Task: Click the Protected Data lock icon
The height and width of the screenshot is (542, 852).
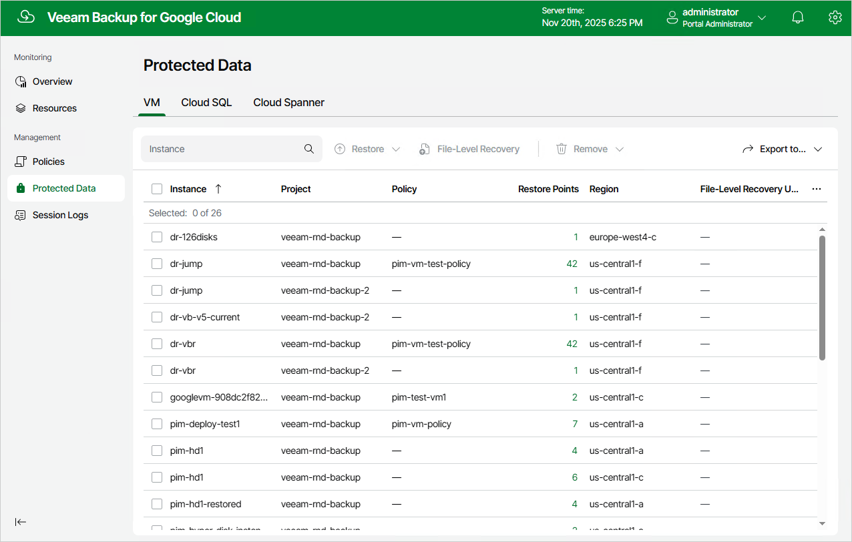Action: 21,188
